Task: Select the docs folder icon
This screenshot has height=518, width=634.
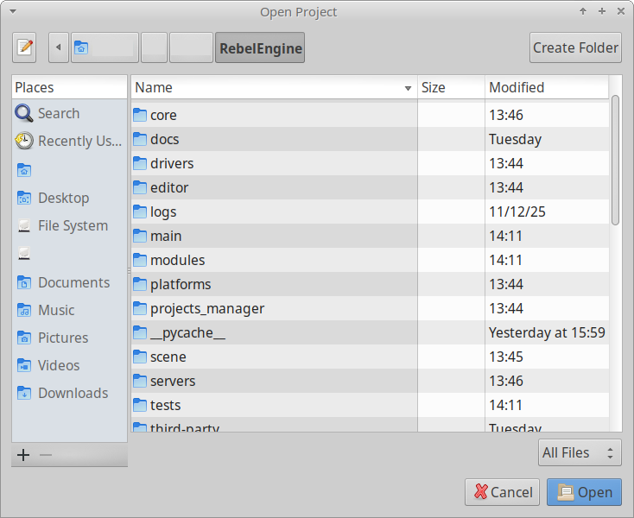Action: click(x=140, y=139)
